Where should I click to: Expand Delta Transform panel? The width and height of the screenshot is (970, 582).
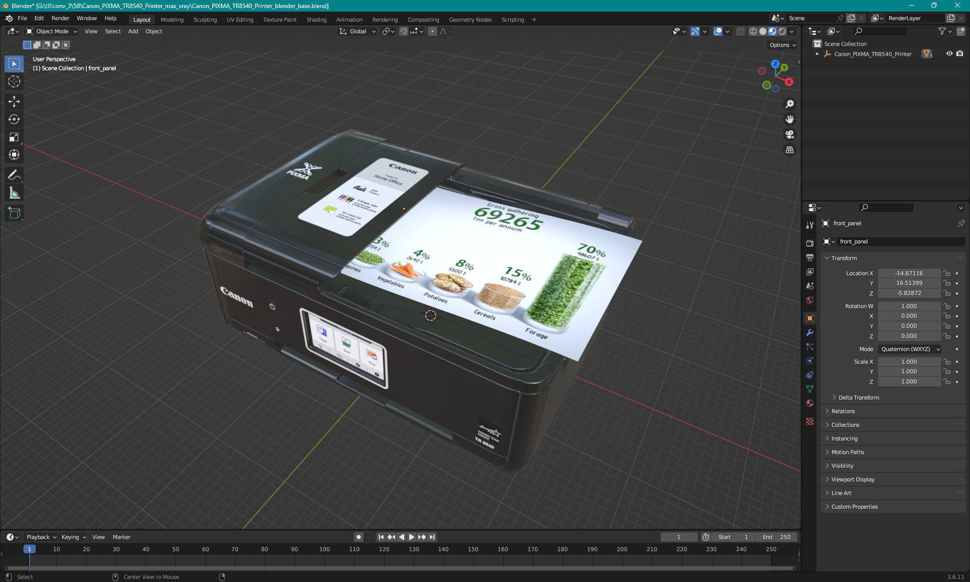858,398
